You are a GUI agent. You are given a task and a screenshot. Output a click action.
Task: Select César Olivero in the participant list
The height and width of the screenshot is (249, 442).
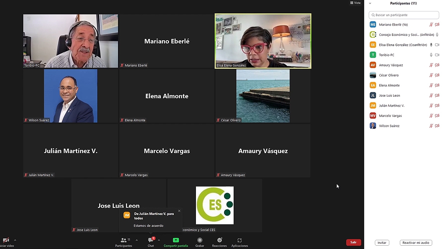(404, 75)
